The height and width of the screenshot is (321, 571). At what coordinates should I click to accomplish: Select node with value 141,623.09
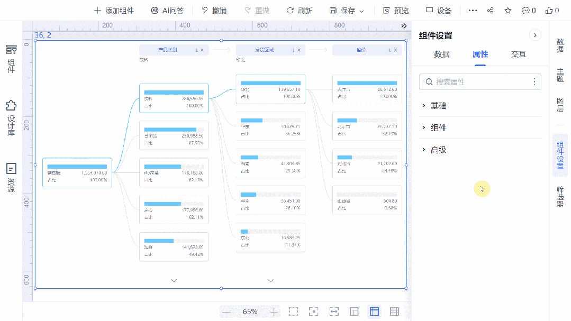pyautogui.click(x=174, y=247)
